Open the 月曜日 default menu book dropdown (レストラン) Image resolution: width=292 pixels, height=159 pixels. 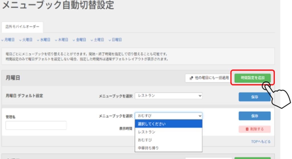[x=169, y=96]
